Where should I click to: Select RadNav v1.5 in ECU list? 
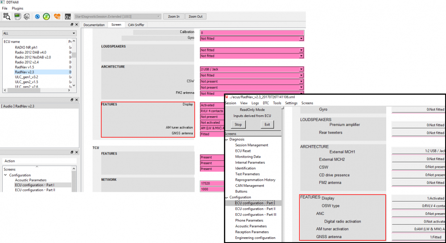pyautogui.click(x=25, y=67)
